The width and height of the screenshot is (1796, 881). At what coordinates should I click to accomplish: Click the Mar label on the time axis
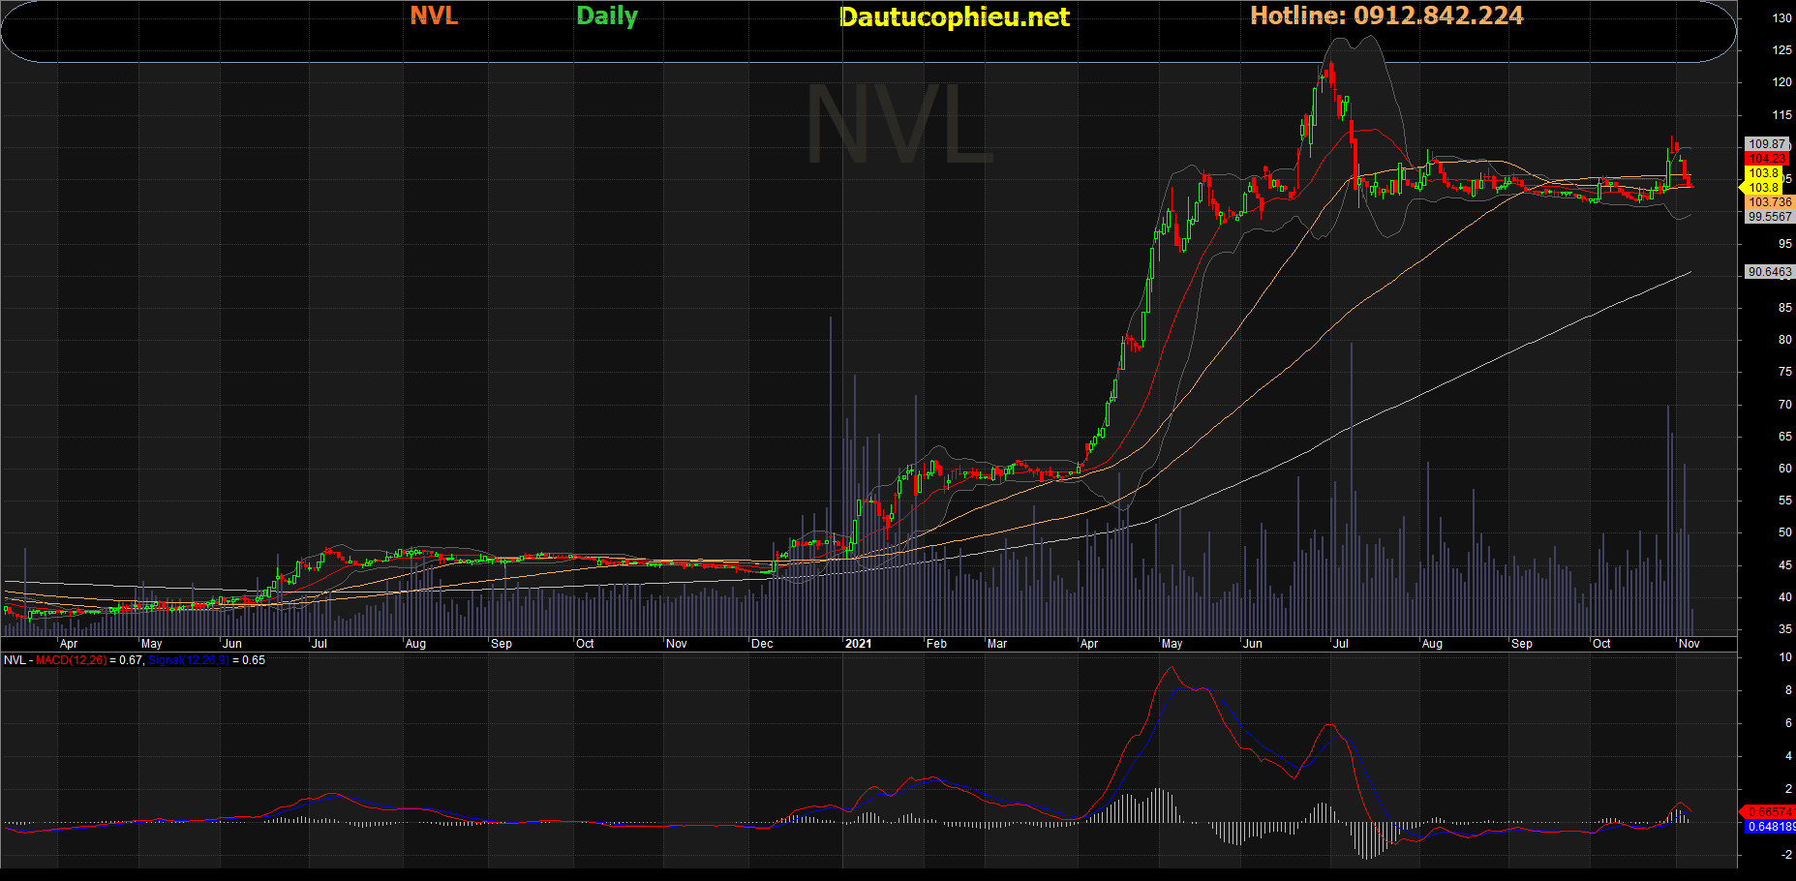coord(996,644)
